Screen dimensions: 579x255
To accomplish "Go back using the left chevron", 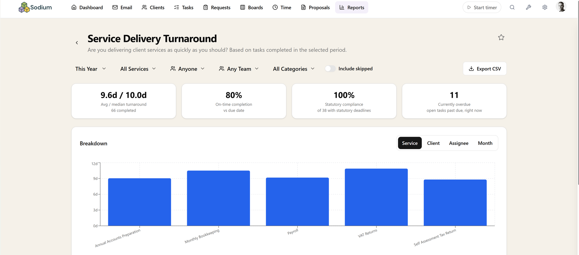I will coord(77,43).
